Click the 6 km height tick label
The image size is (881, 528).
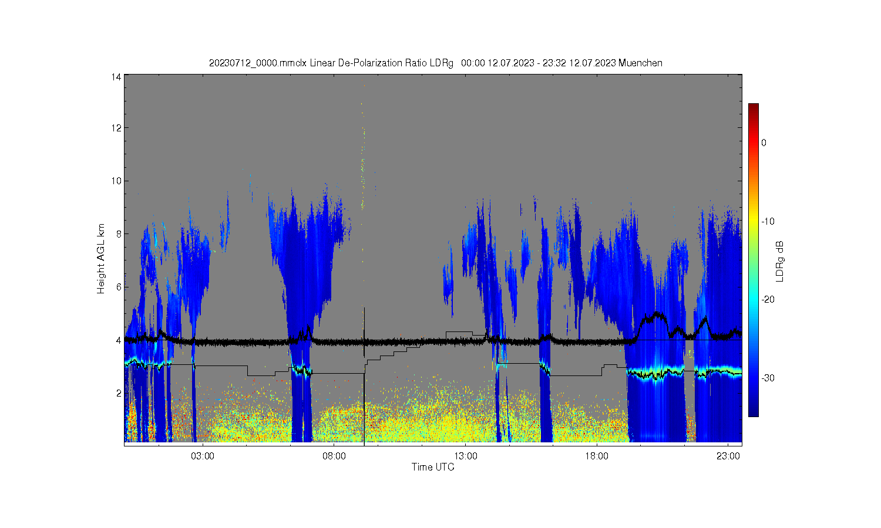pyautogui.click(x=119, y=287)
